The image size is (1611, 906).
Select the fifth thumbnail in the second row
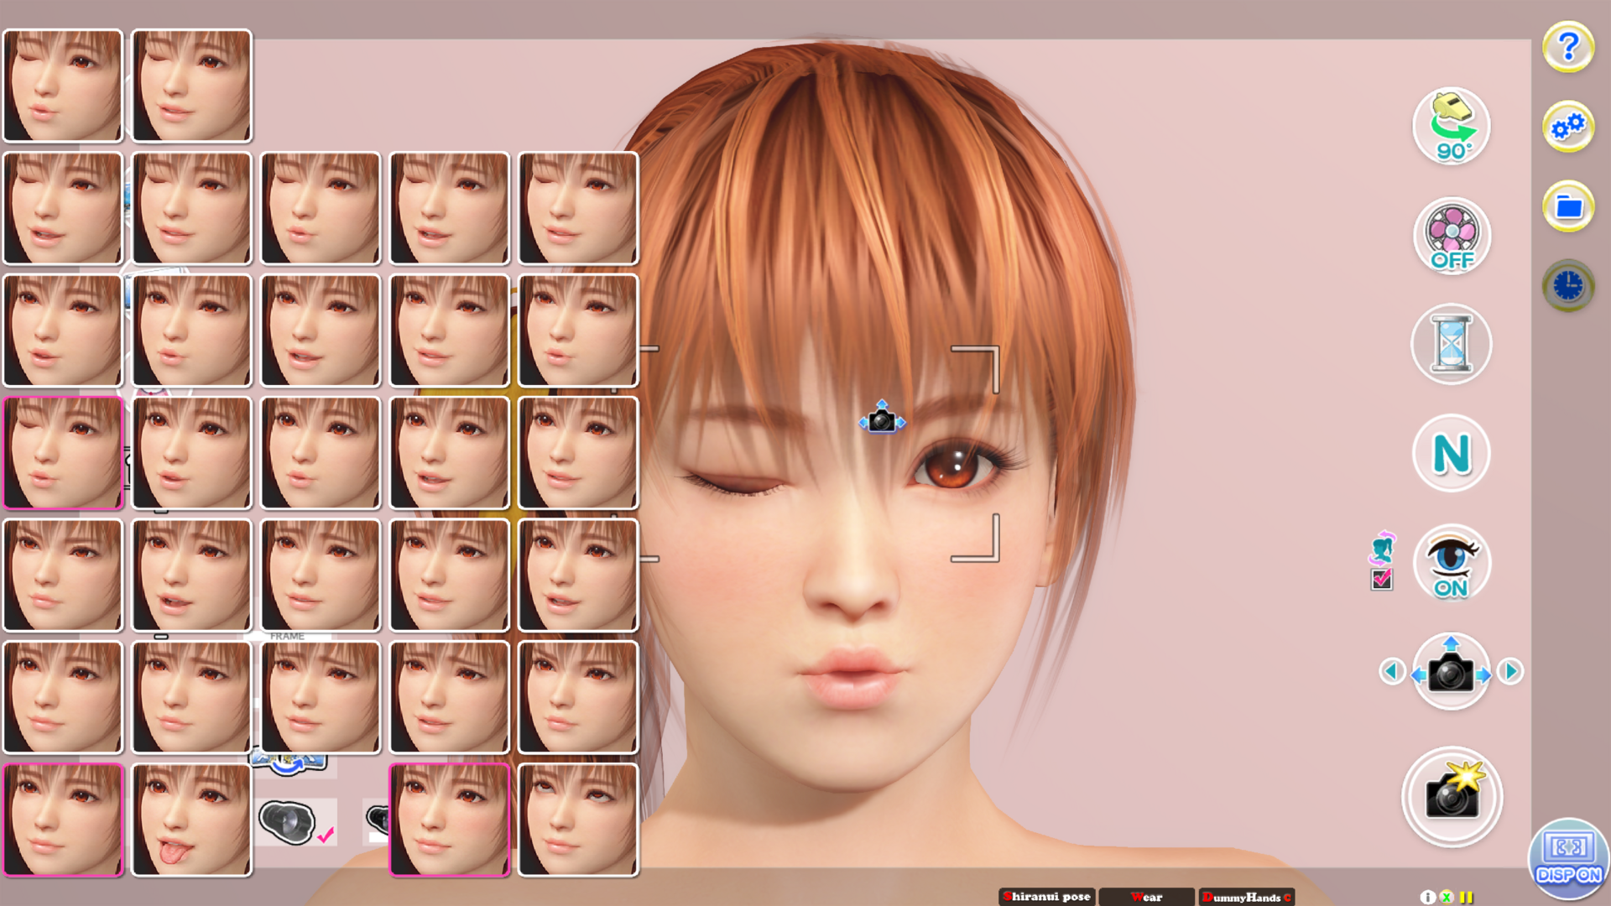(x=578, y=208)
